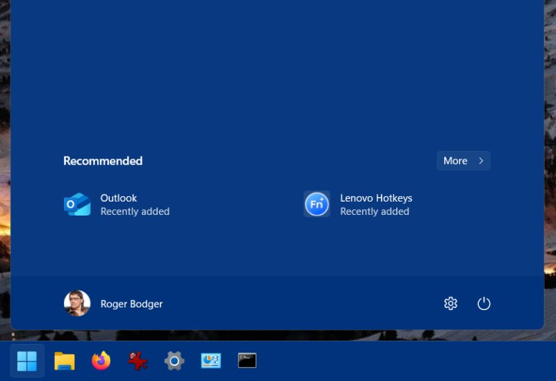Click the Roger Bodger user name
Image resolution: width=556 pixels, height=381 pixels.
click(x=131, y=304)
